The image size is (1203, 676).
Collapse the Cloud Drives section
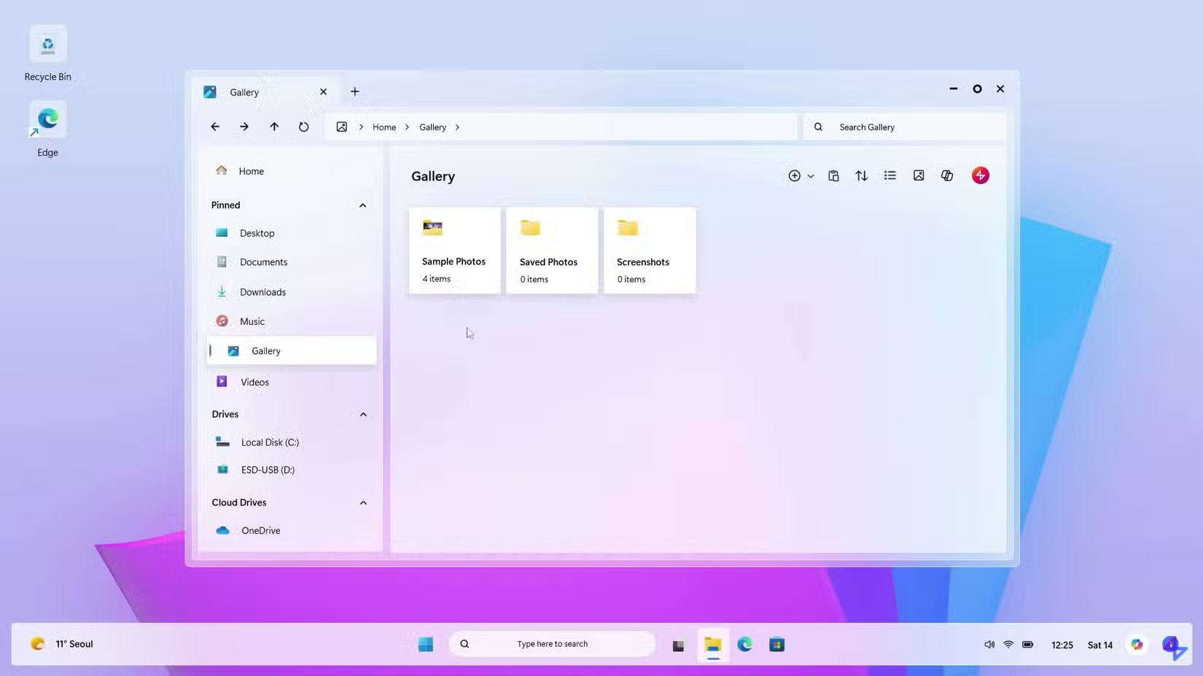pyautogui.click(x=363, y=503)
